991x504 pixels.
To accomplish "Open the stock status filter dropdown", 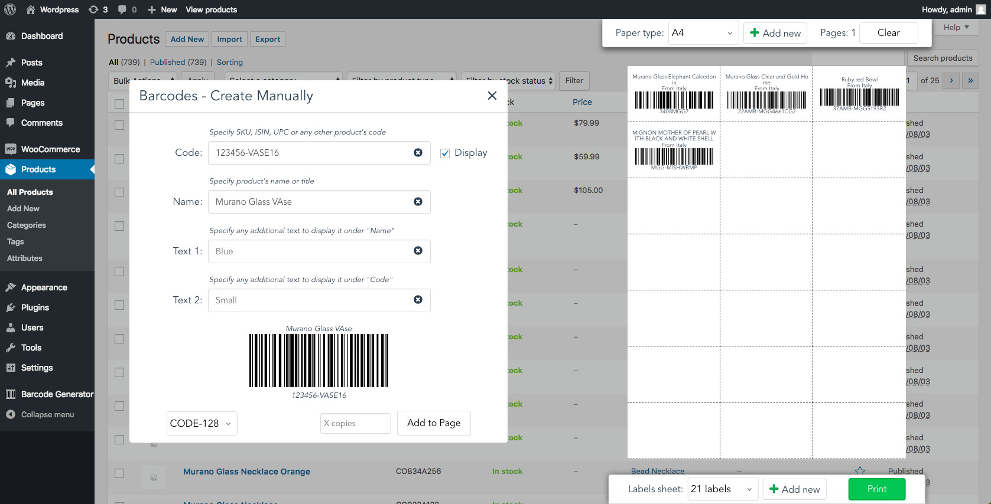I will pos(508,80).
